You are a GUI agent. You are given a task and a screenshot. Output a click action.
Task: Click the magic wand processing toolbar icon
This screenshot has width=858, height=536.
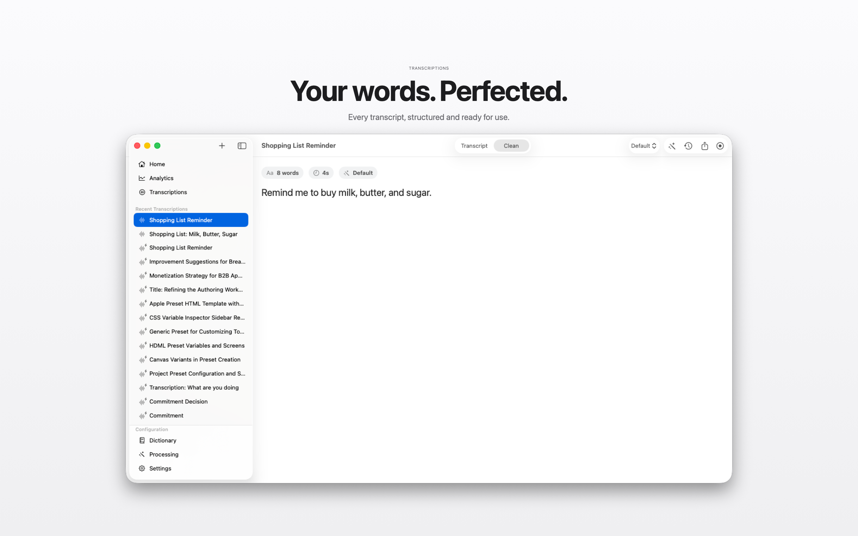(672, 146)
